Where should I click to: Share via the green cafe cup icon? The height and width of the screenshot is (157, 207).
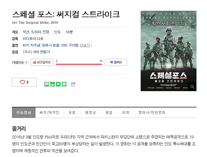[x=52, y=84]
